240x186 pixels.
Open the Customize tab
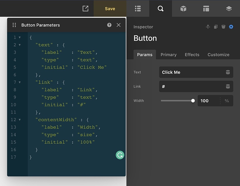point(218,55)
